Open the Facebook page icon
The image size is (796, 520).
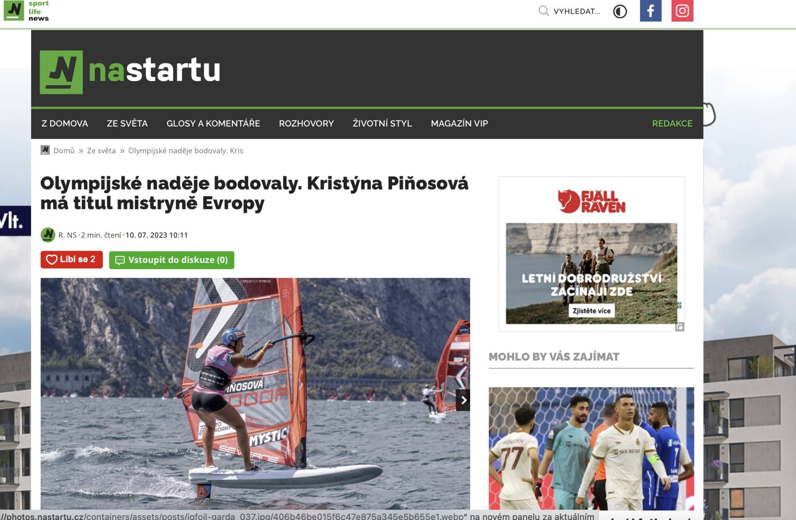(650, 11)
